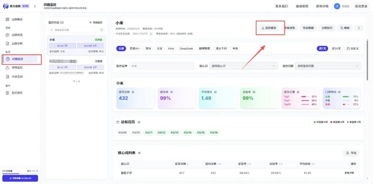Click the 可用余额 balance button
The height and width of the screenshot is (184, 373).
coord(20,178)
